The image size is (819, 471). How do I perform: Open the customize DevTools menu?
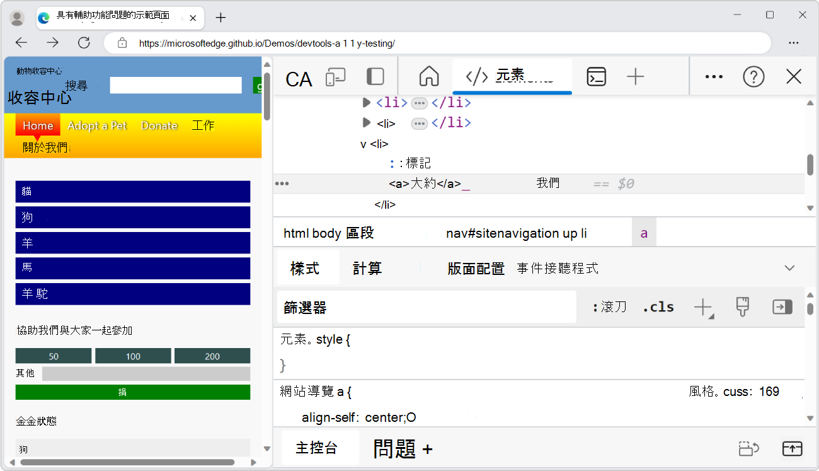713,76
